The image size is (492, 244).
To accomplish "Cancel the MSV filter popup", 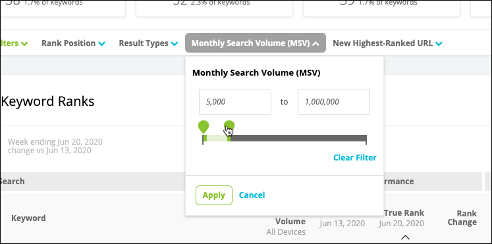I will (x=252, y=195).
